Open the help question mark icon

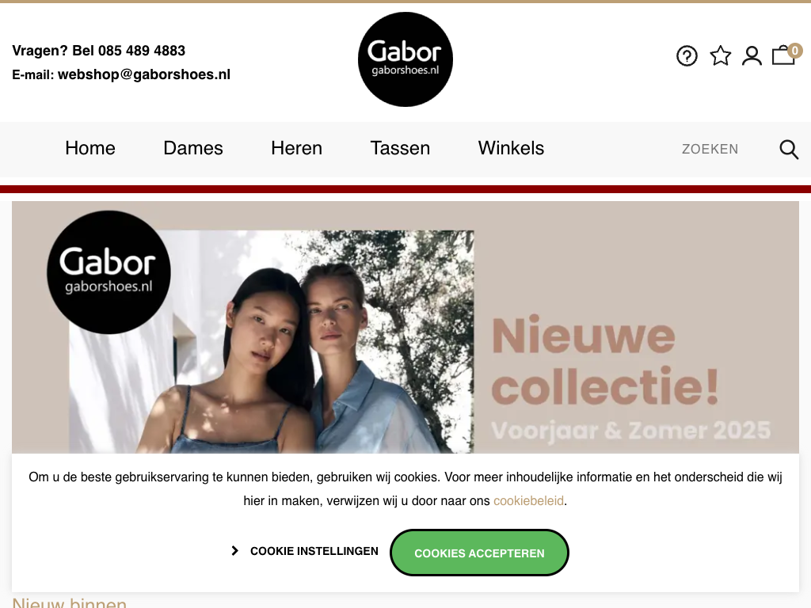tap(687, 56)
